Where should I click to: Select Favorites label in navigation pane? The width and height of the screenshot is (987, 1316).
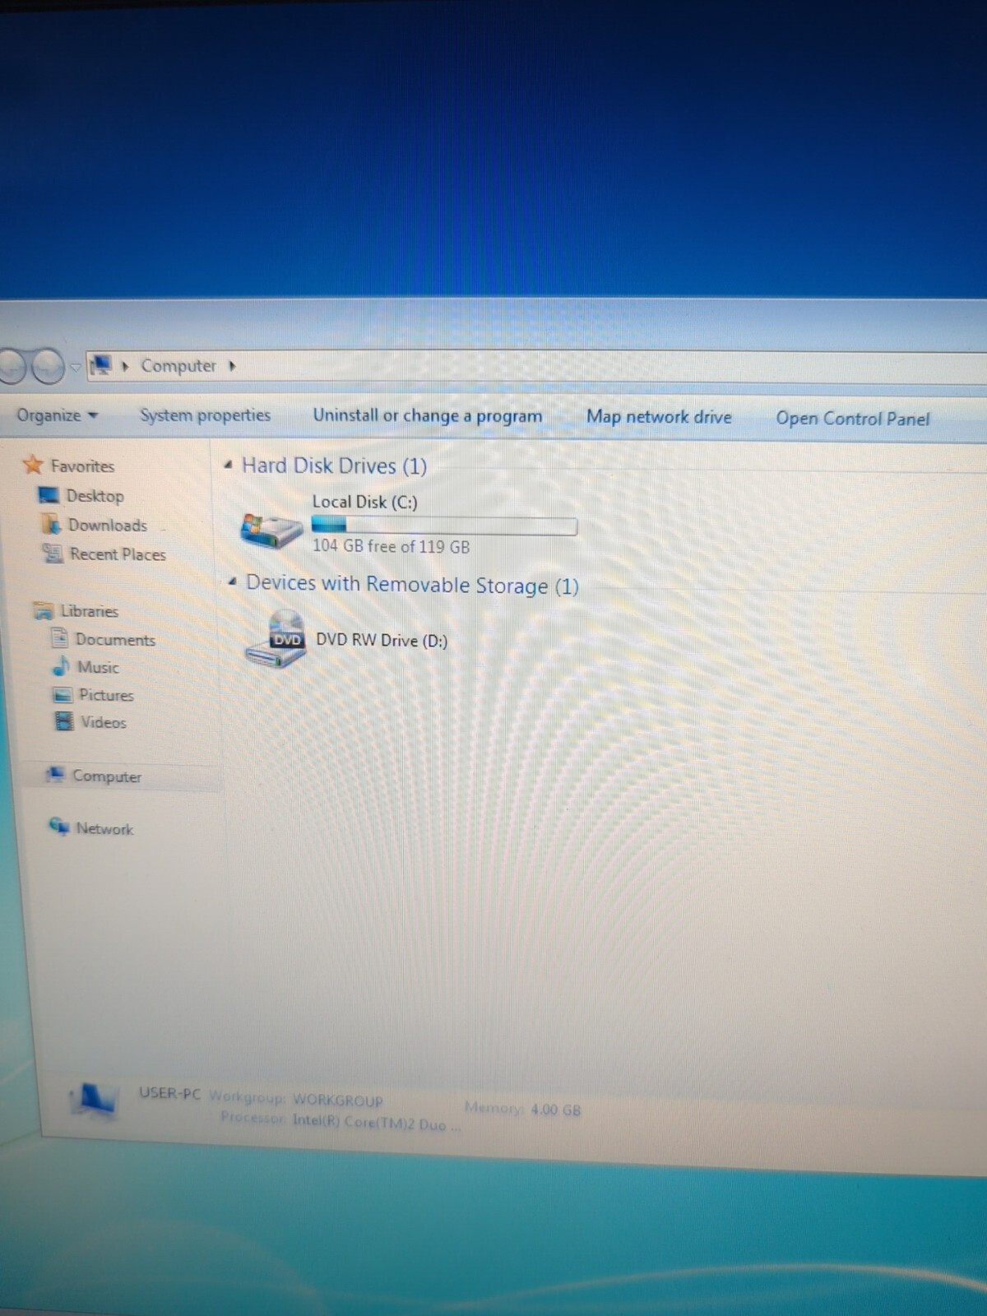point(82,466)
